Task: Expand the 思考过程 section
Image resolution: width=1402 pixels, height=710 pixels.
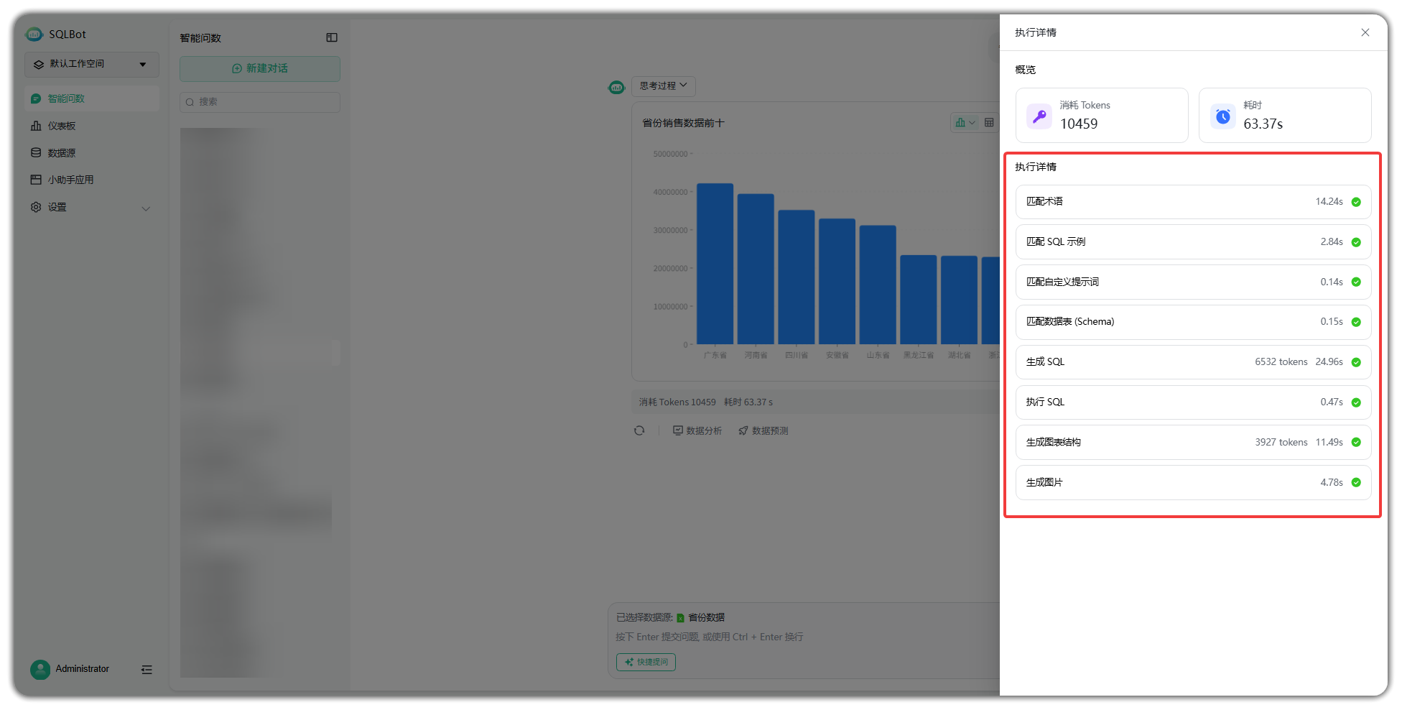Action: pyautogui.click(x=663, y=86)
